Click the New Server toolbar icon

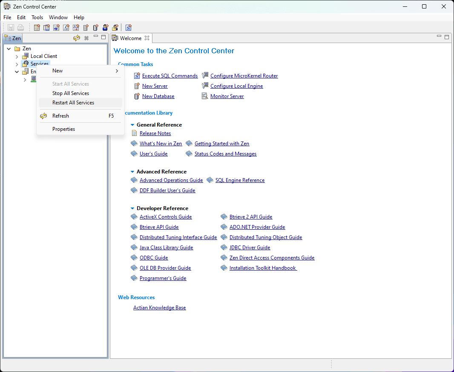[86, 28]
